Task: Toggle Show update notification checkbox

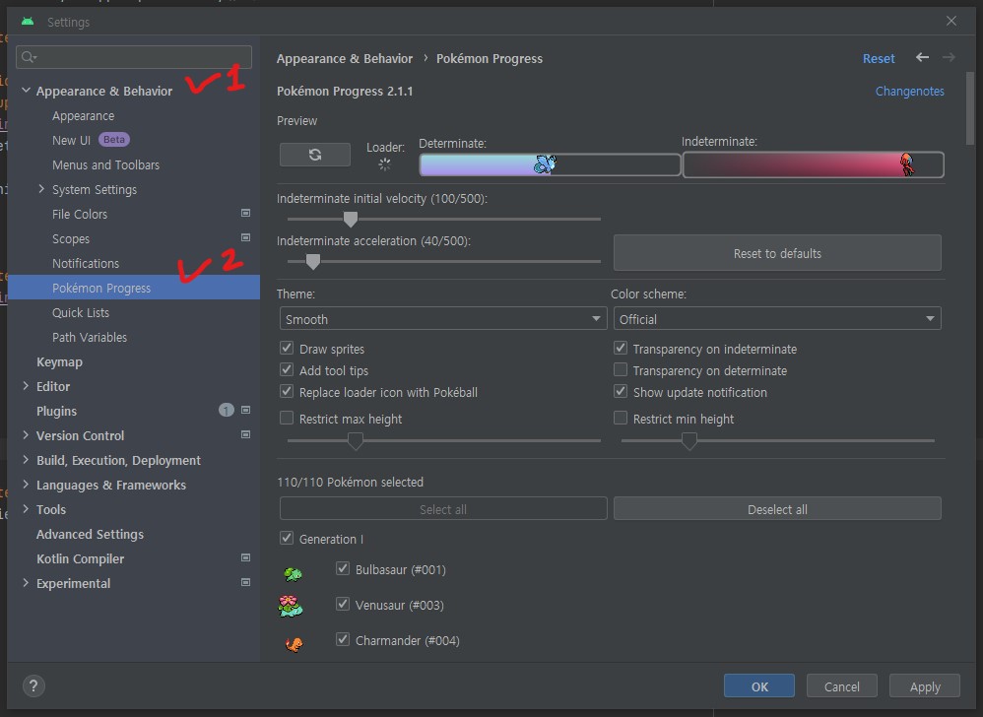Action: click(x=620, y=392)
